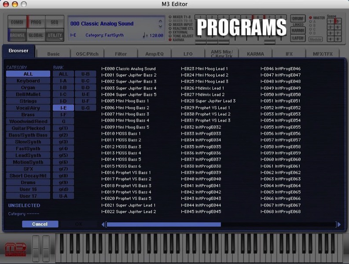This screenshot has height=264, width=349.
Task: Click the tempo value 120.00
Action: coord(156,35)
